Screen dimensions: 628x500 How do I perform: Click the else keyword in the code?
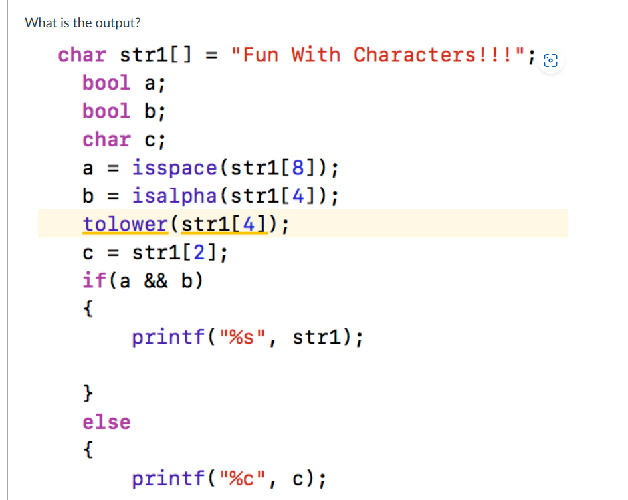pos(106,422)
